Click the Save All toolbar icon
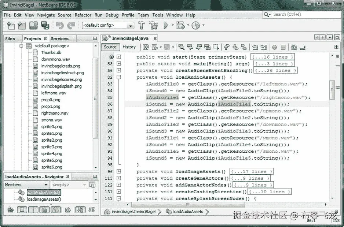Screen dimensions: 344x227 point(45,26)
